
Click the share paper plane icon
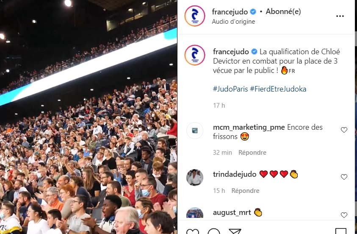[235, 231]
